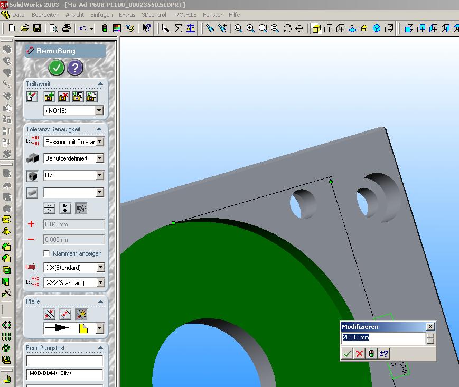
Task: Open the PRO.FILE menu
Action: pyautogui.click(x=184, y=15)
